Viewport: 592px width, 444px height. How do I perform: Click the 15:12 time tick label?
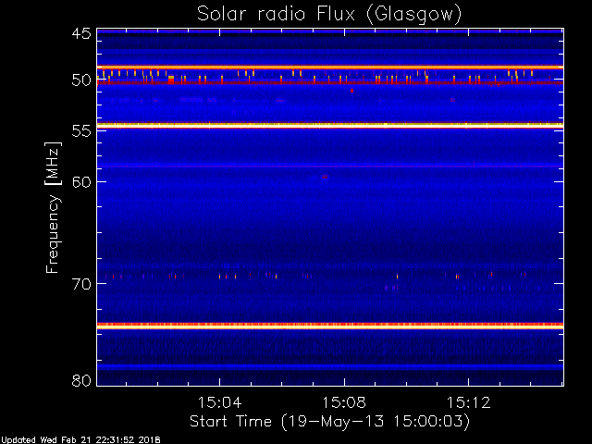[468, 404]
